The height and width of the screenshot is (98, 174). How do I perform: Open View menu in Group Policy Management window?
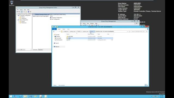(x=88, y=23)
